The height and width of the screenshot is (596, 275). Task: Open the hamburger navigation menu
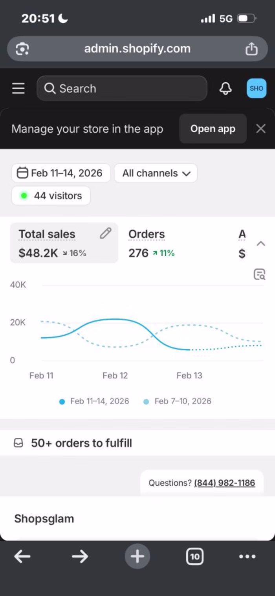click(x=18, y=89)
